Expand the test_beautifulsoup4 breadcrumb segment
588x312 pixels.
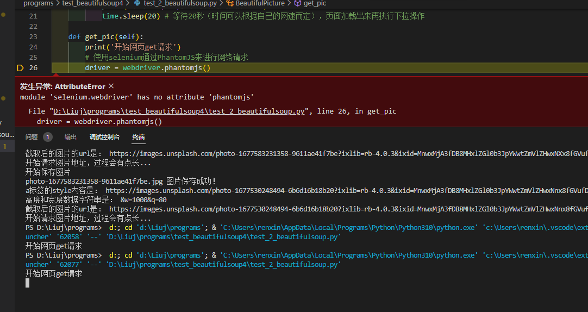(92, 3)
